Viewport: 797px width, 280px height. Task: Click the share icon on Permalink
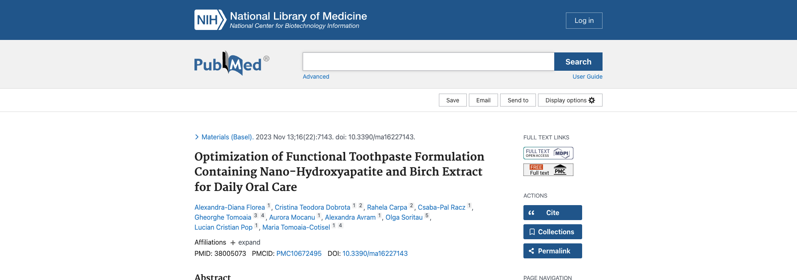(x=531, y=251)
